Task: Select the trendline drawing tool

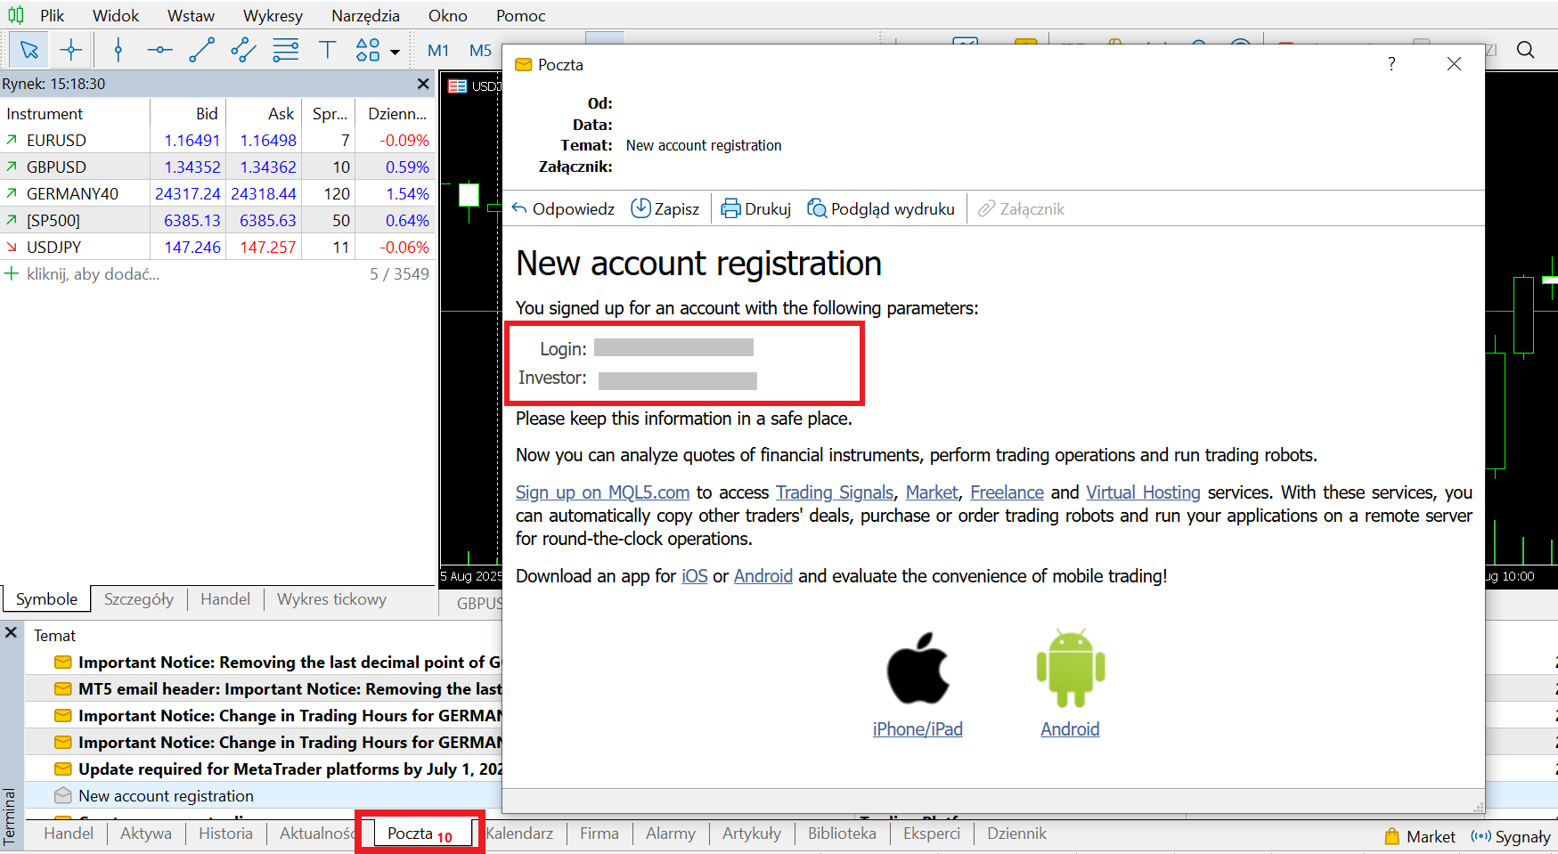Action: coord(202,50)
